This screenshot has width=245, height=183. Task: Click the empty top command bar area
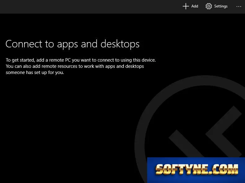coord(91,7)
